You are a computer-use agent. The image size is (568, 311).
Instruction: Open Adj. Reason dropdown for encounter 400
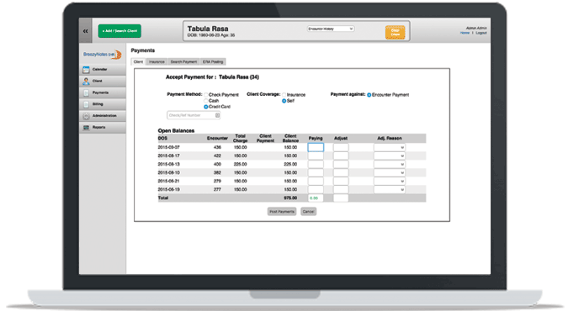tap(390, 165)
